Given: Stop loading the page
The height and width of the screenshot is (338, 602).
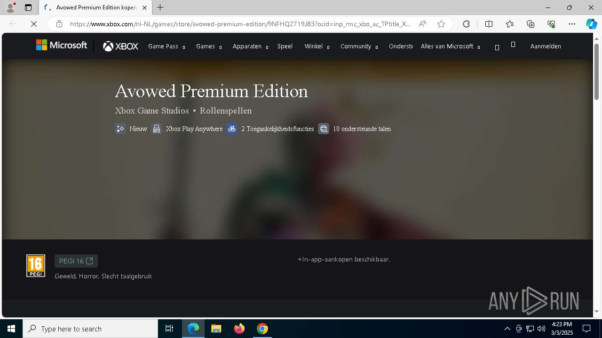Looking at the screenshot, I should [x=34, y=24].
